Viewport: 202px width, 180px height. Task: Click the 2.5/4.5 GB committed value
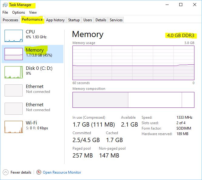(86, 140)
